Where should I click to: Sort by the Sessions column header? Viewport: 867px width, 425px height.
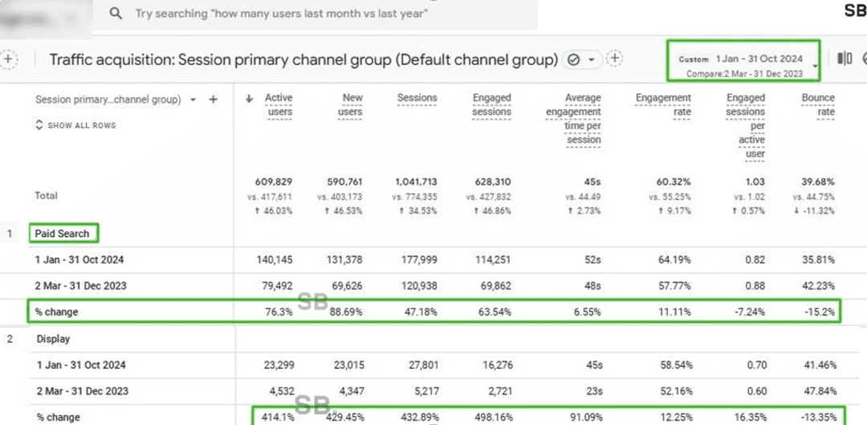point(417,98)
